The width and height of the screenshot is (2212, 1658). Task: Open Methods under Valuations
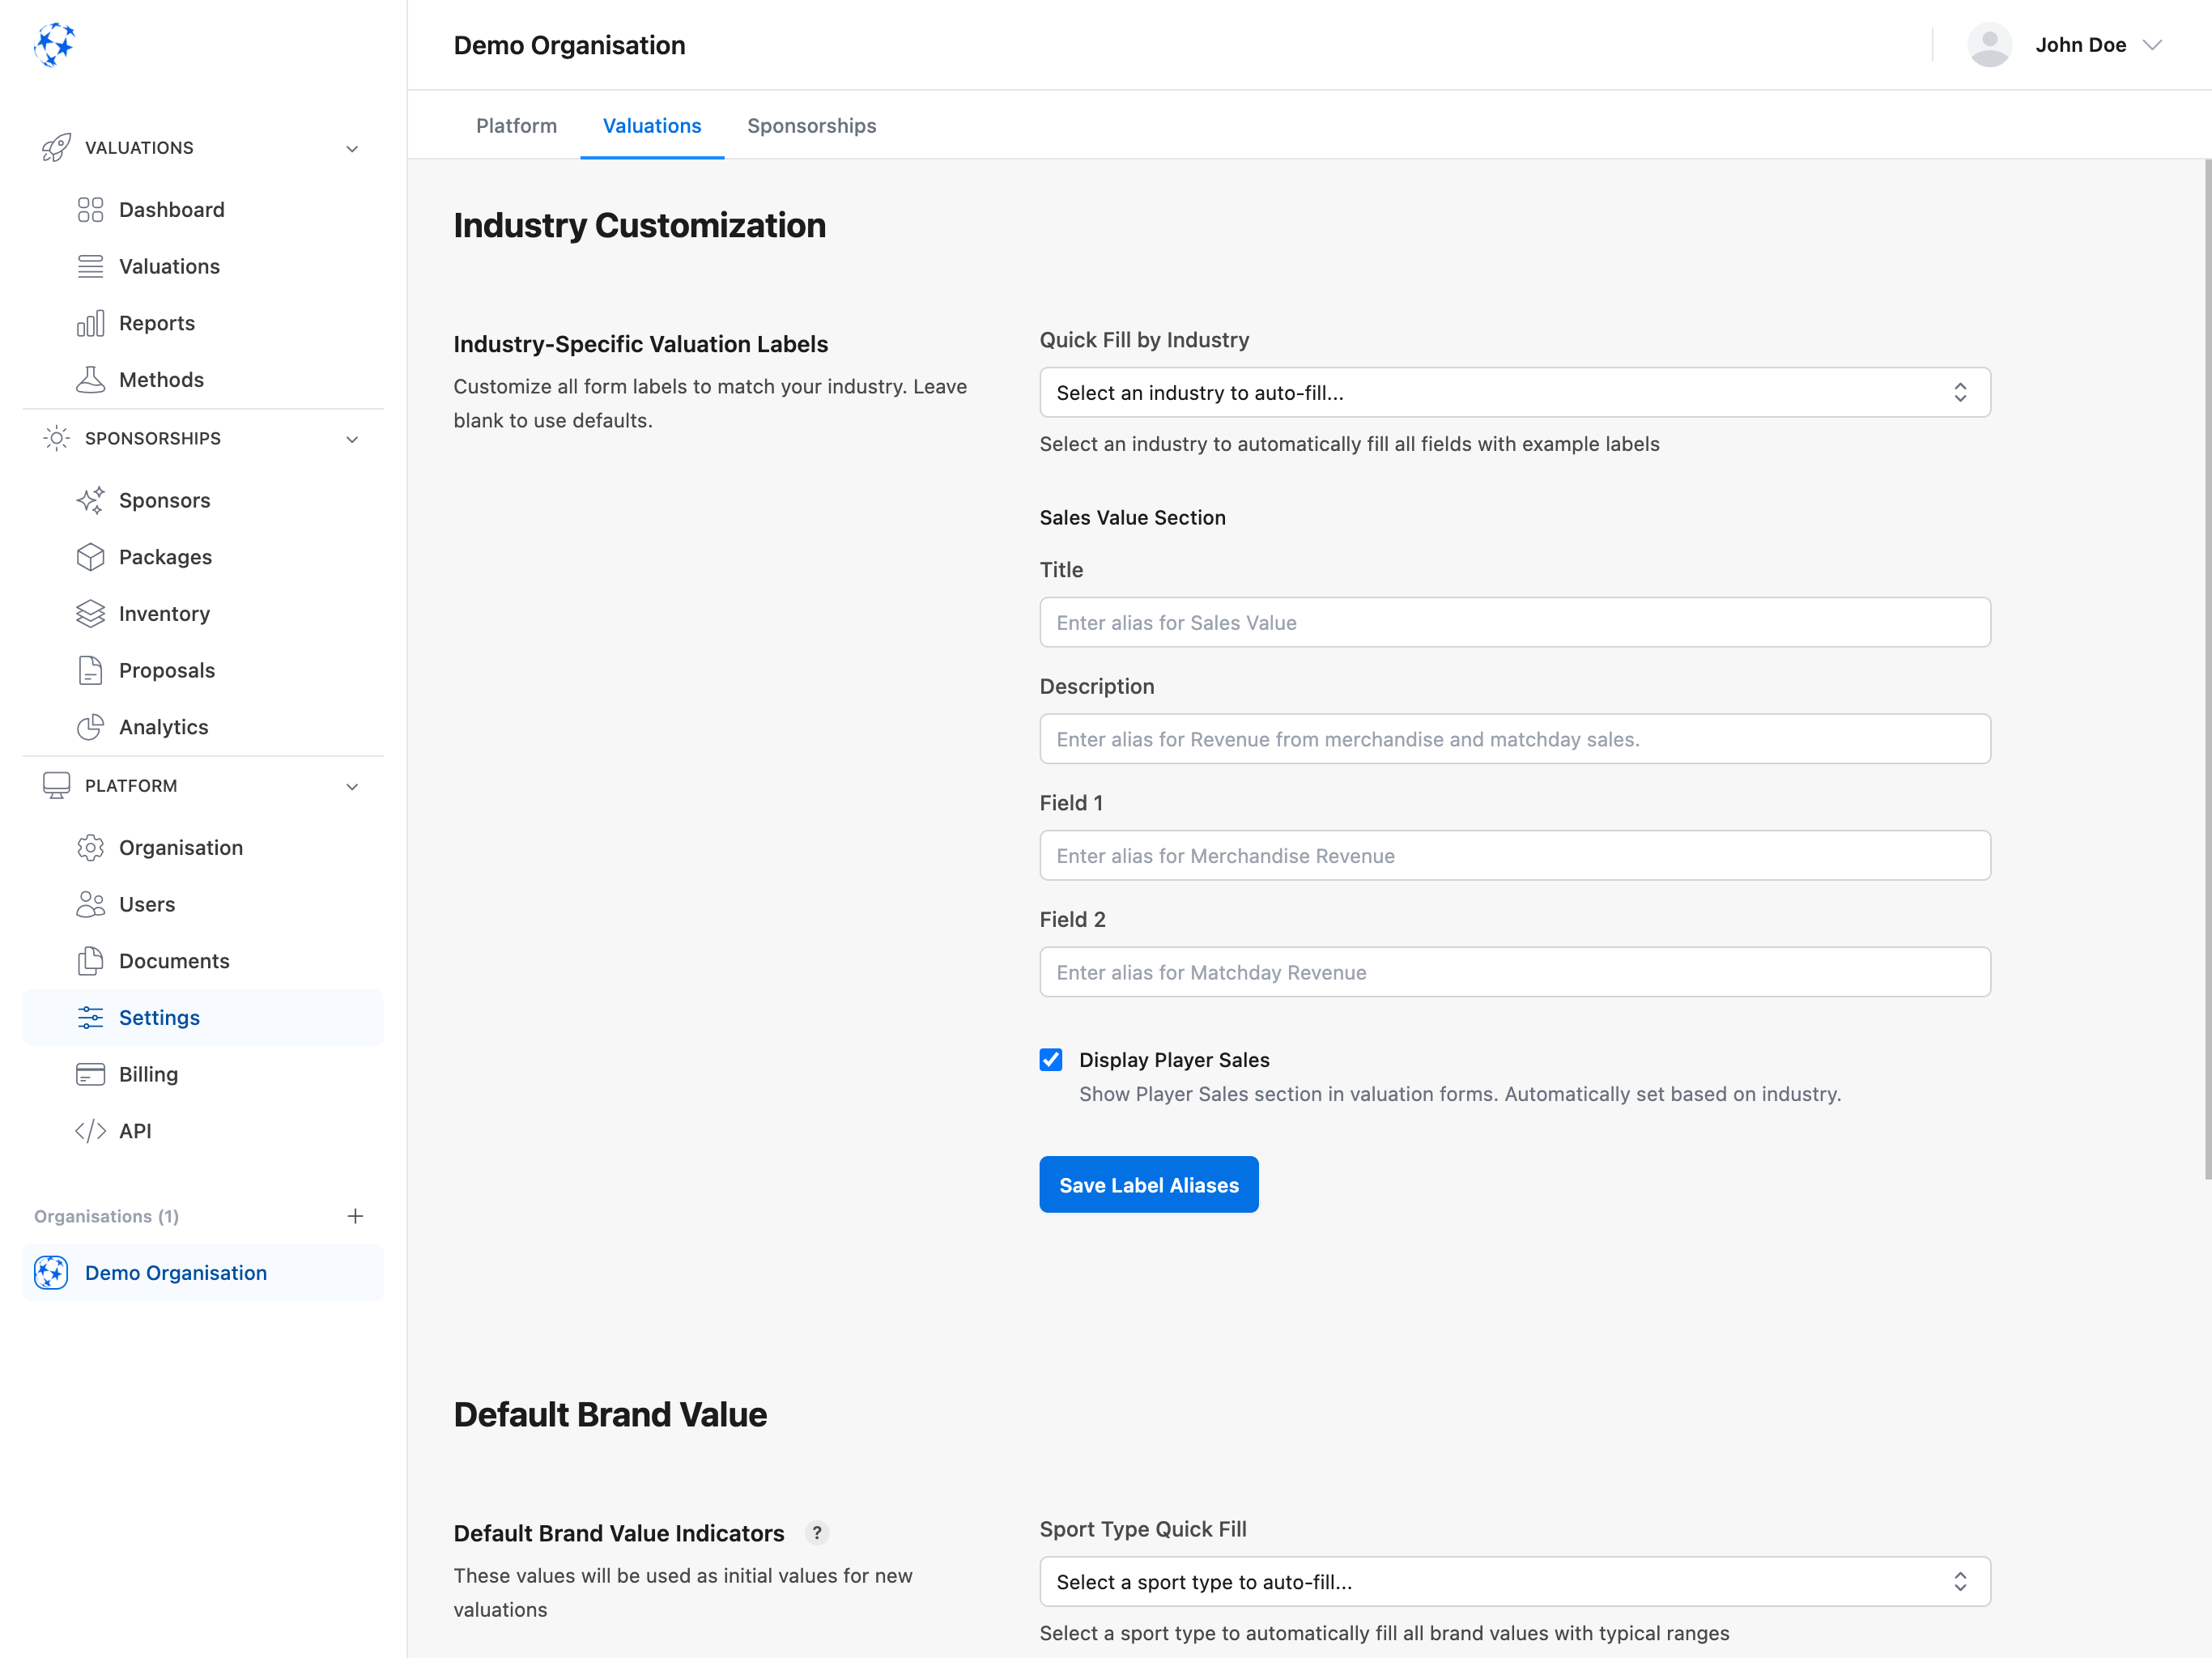(x=160, y=379)
